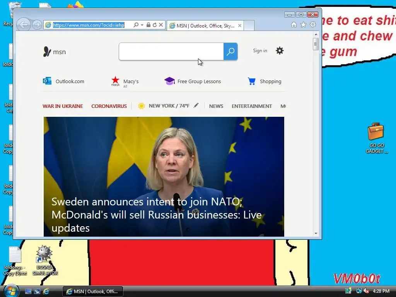Click the Macy's red star icon
This screenshot has height=297, width=396.
pos(115,80)
